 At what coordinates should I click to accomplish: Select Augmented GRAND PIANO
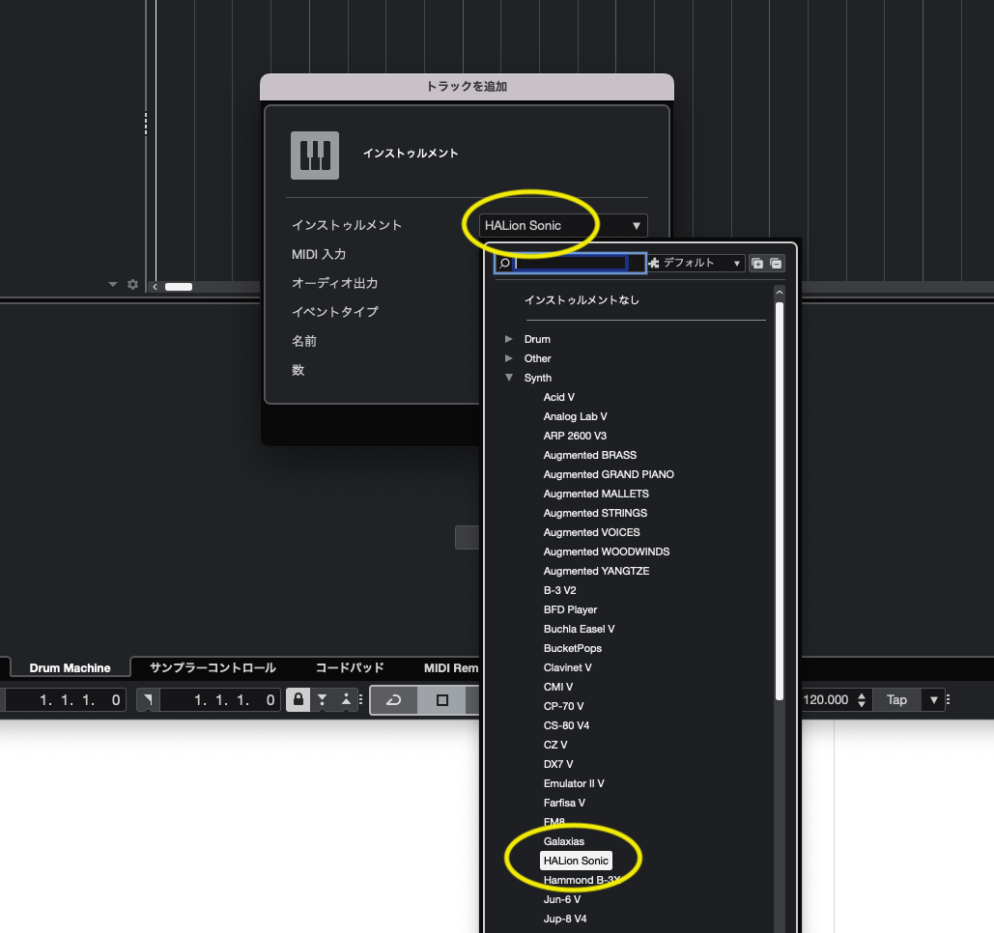(609, 475)
